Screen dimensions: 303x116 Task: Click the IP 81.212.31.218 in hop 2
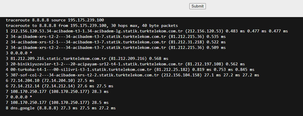(186, 42)
